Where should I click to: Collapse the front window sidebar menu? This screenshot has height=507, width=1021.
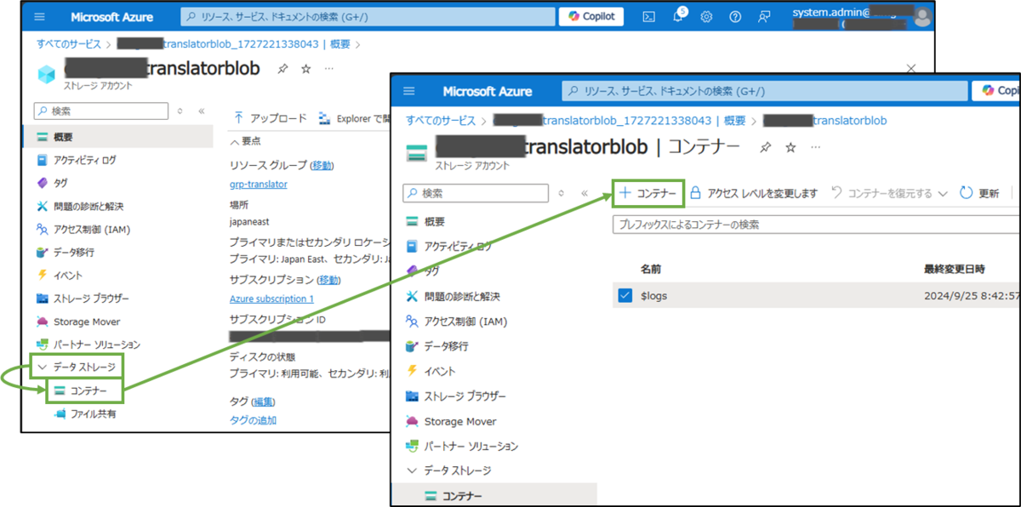(585, 193)
